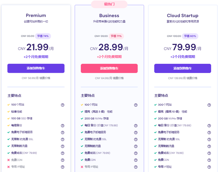This screenshot has width=218, height=172.
Task: Add Premium plan to cart
Action: (x=36, y=68)
